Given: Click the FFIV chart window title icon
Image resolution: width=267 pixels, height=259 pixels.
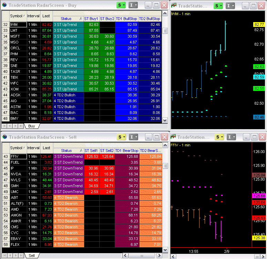Looking at the screenshot, I should coord(173,137).
